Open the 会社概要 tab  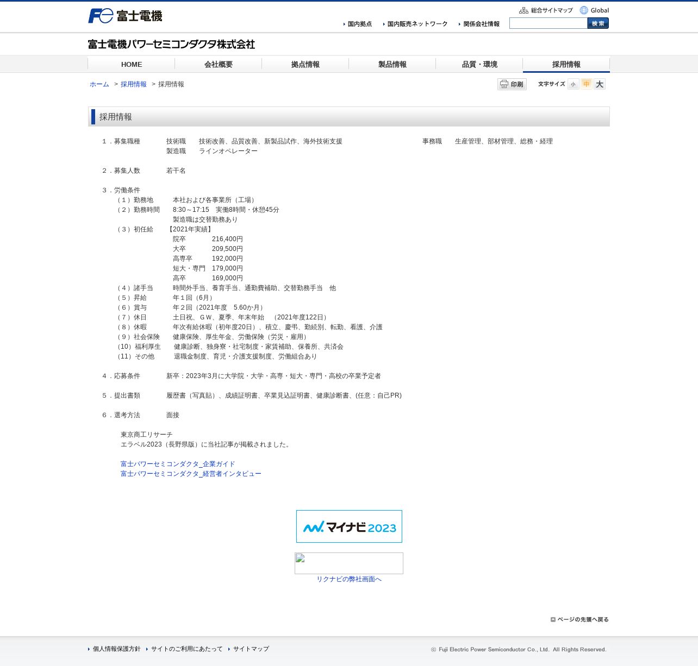click(219, 64)
